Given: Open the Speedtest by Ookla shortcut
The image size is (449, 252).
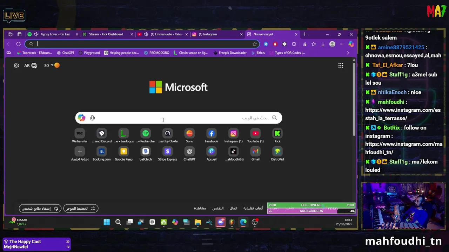Looking at the screenshot, I should tap(168, 136).
